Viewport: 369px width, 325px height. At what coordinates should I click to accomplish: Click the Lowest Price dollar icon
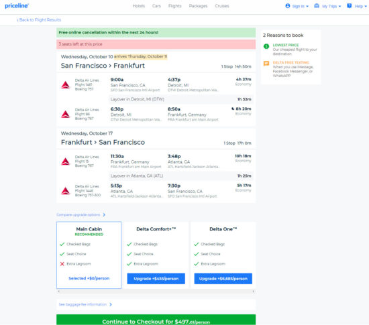[266, 46]
